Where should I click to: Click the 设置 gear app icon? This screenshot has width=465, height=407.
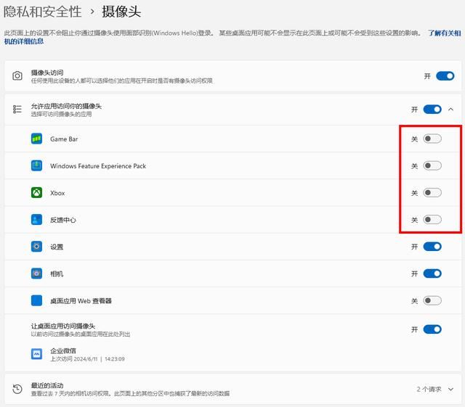(x=36, y=247)
